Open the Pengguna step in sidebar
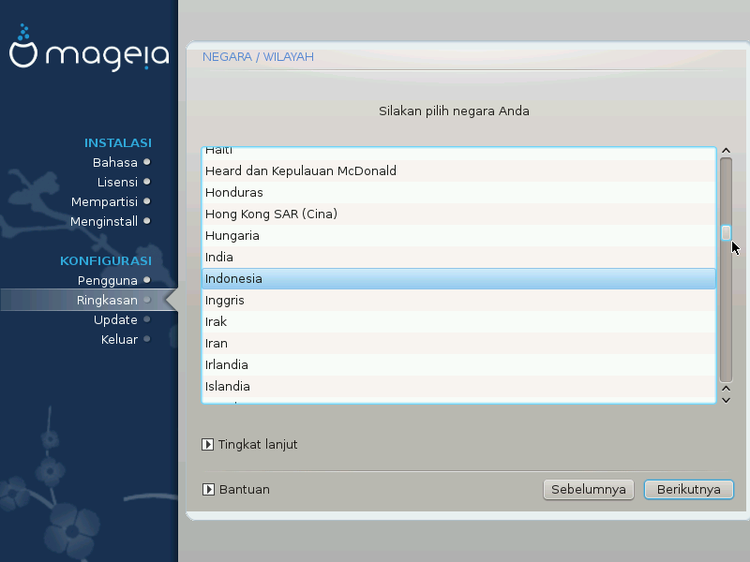Screen dimensions: 750x562 (107, 280)
